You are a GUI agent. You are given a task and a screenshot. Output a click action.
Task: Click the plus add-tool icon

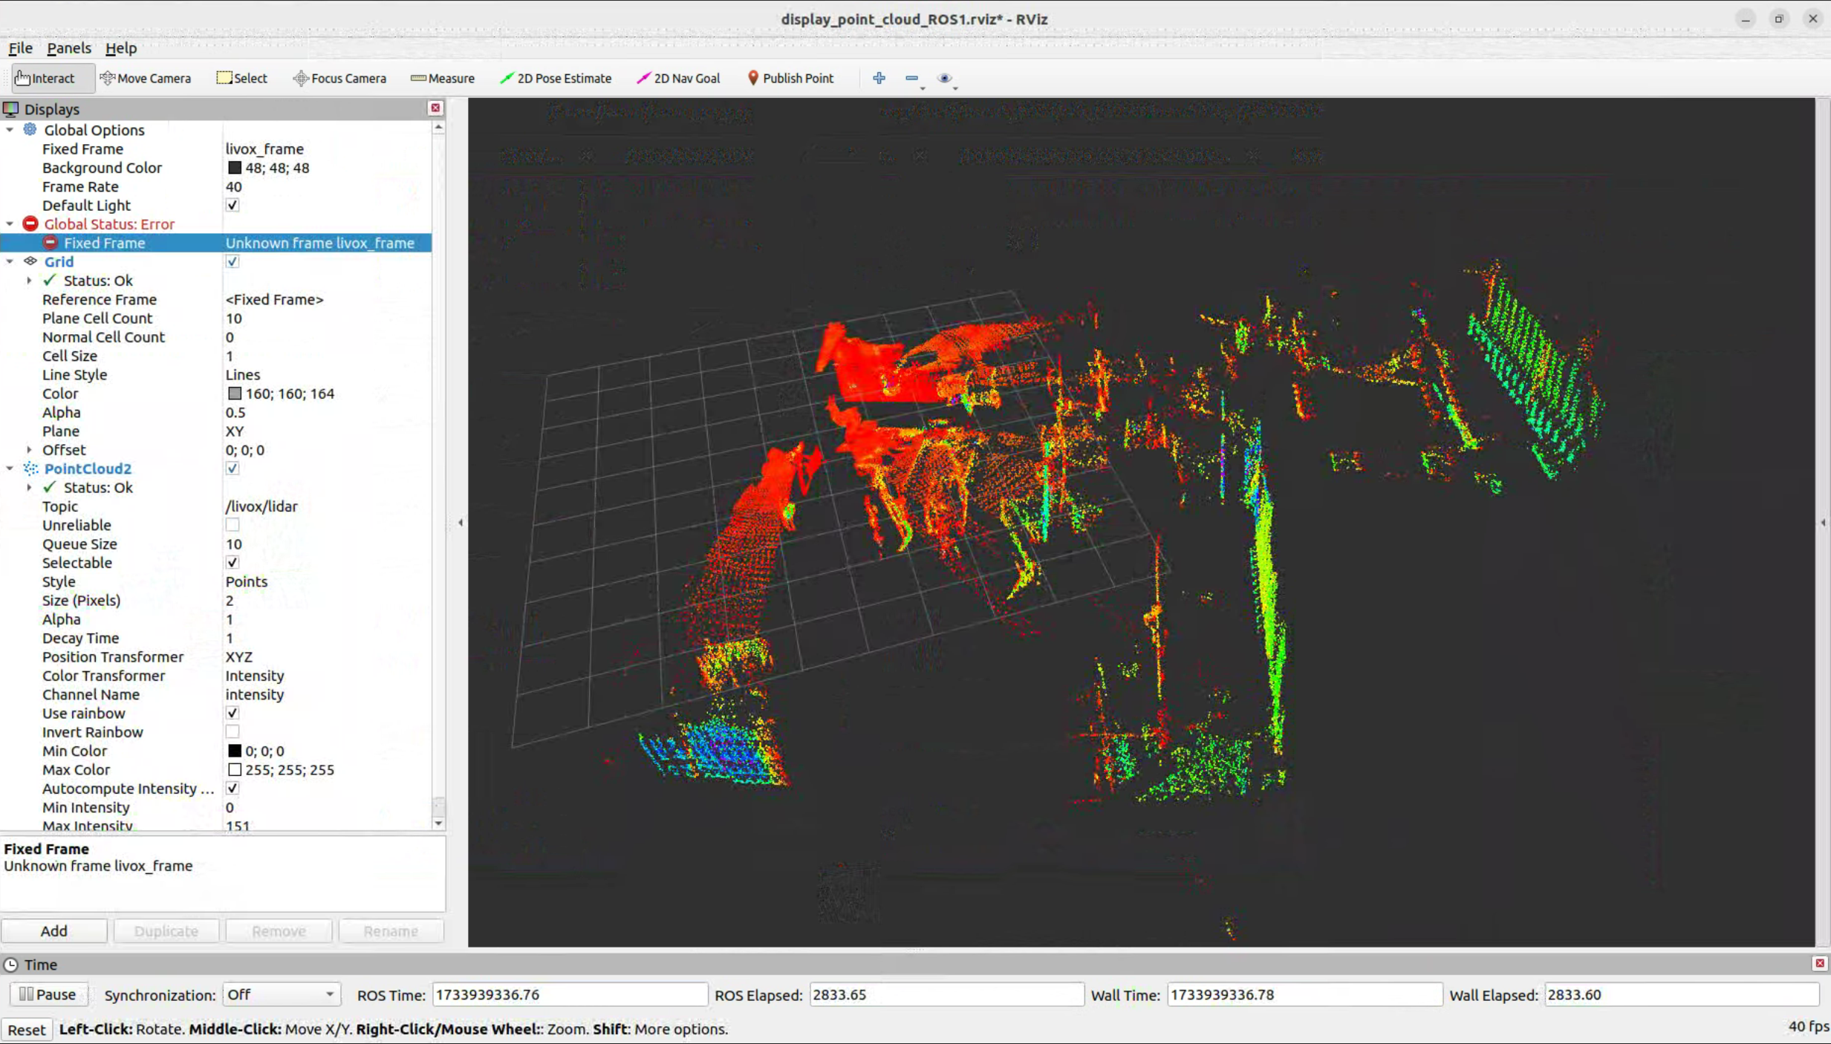[x=879, y=78]
